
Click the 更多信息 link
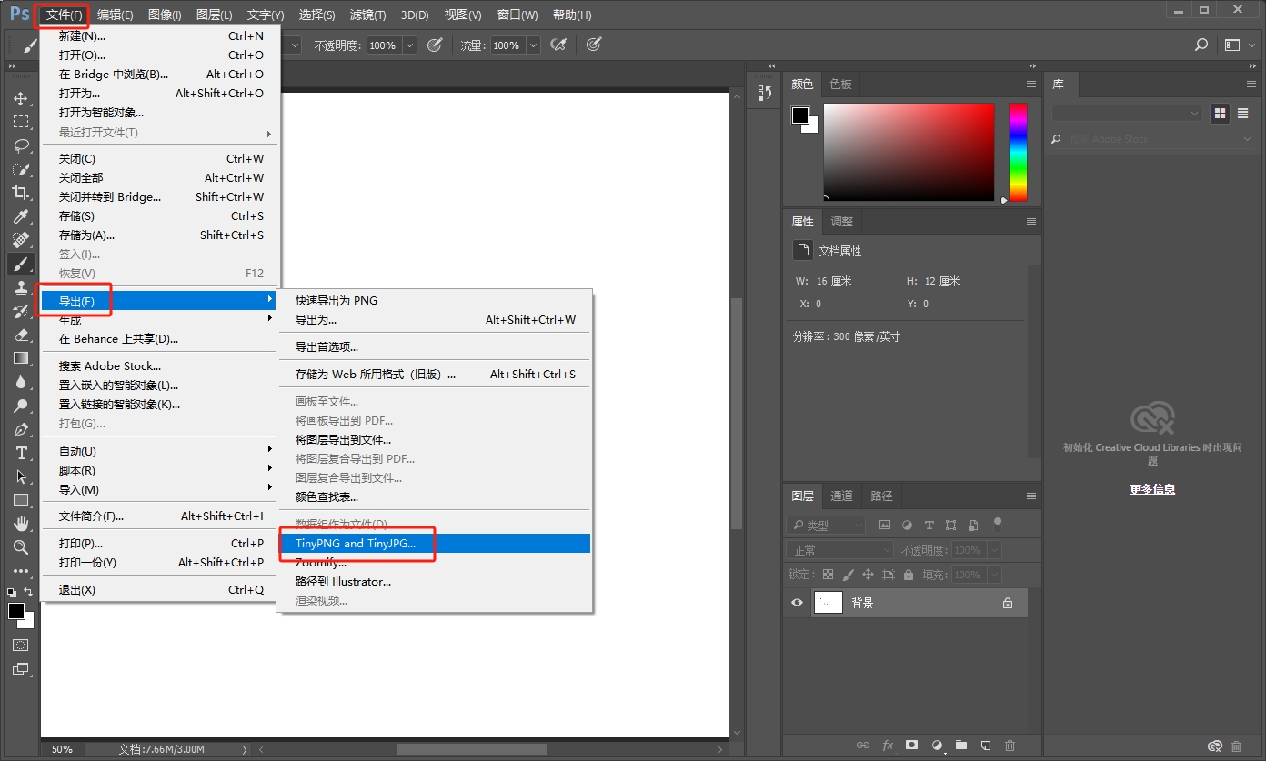[1152, 489]
